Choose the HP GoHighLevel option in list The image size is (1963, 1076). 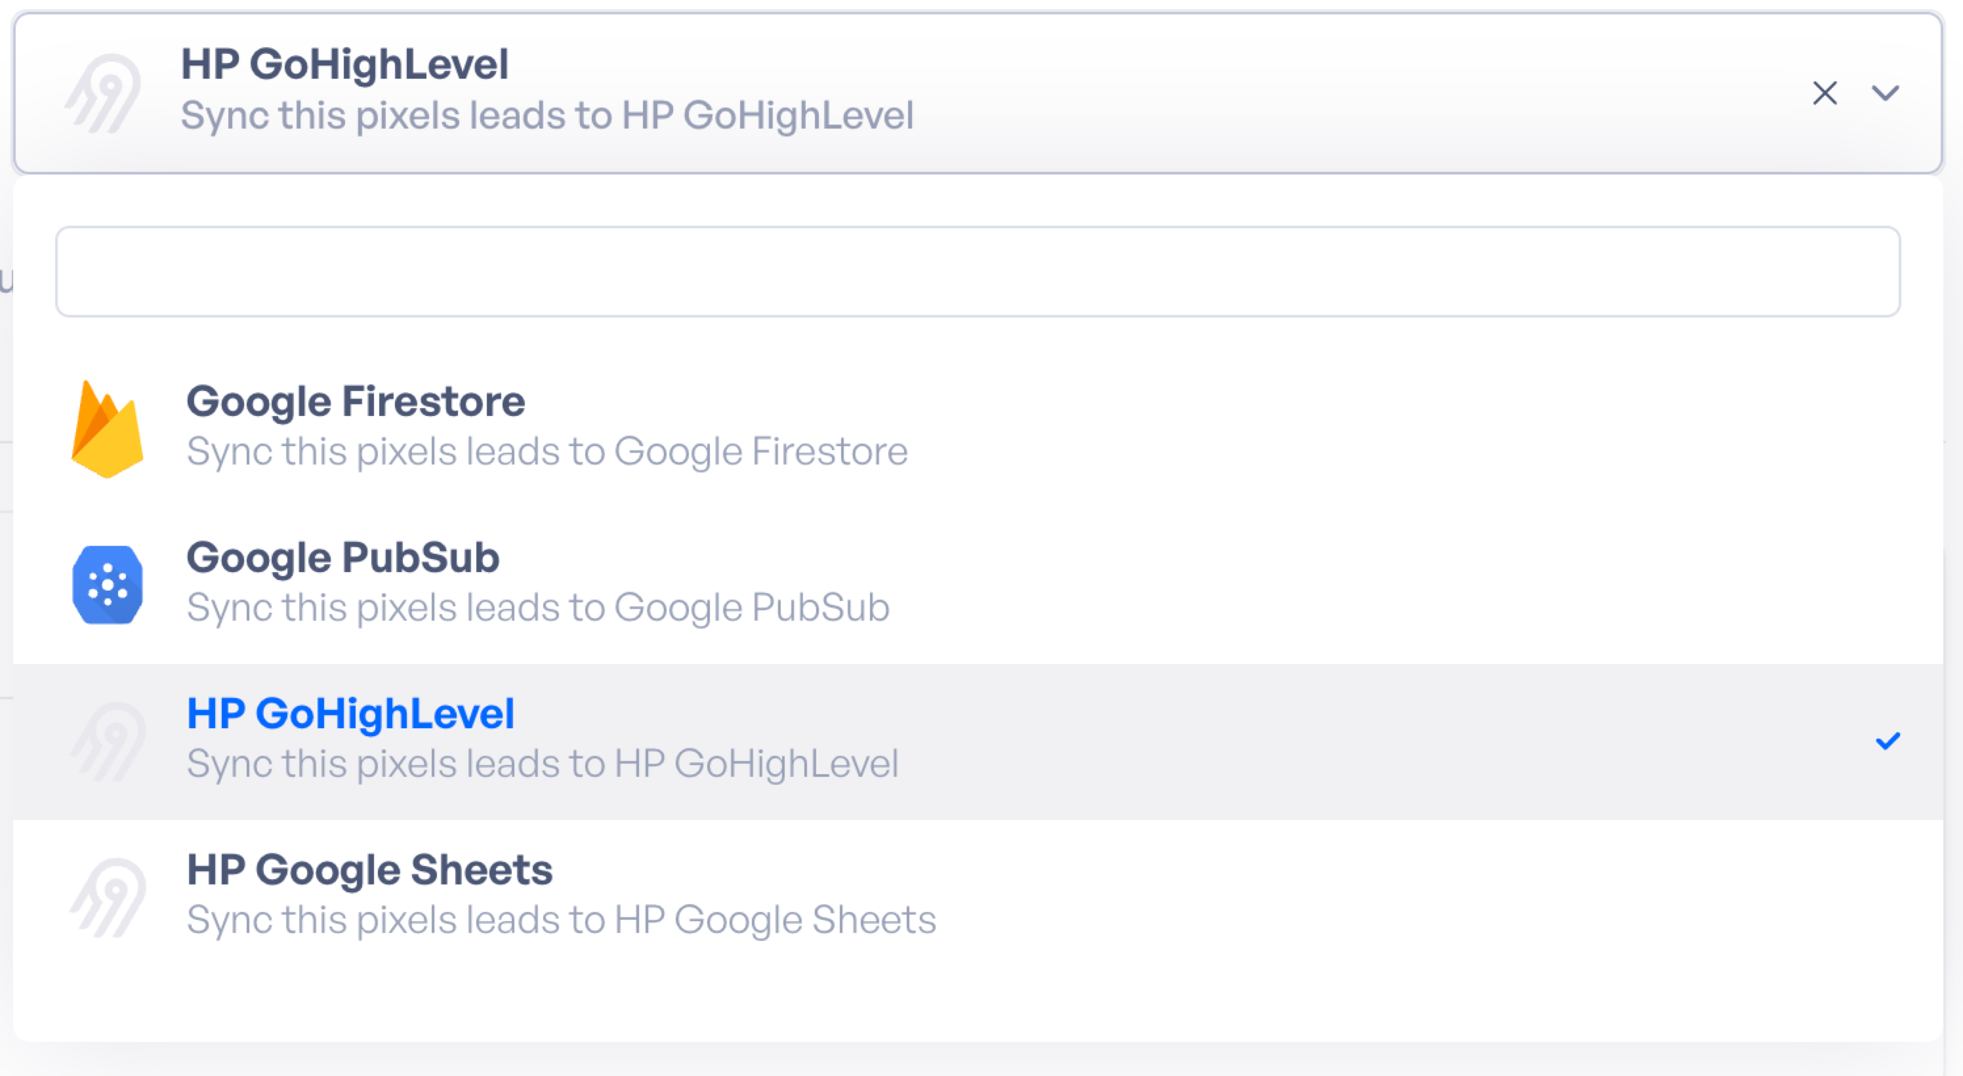978,741
